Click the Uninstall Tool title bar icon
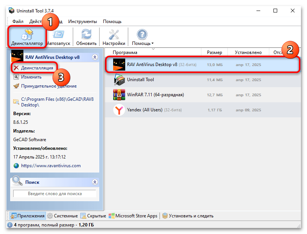This screenshot has width=307, height=234. click(x=12, y=11)
